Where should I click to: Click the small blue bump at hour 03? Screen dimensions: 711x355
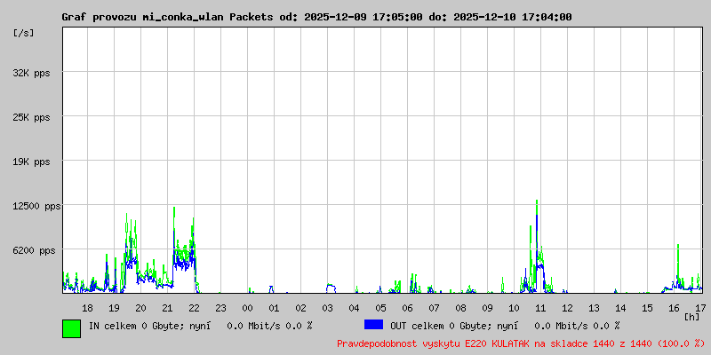331,288
